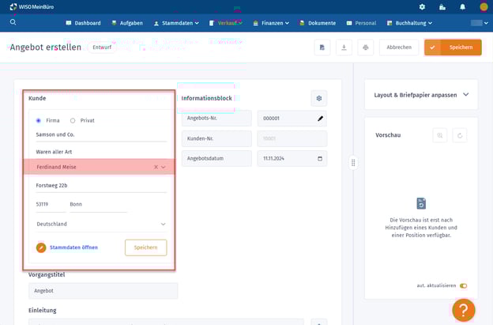The image size is (493, 325).
Task: Open the orange help question mark
Action: tap(464, 309)
